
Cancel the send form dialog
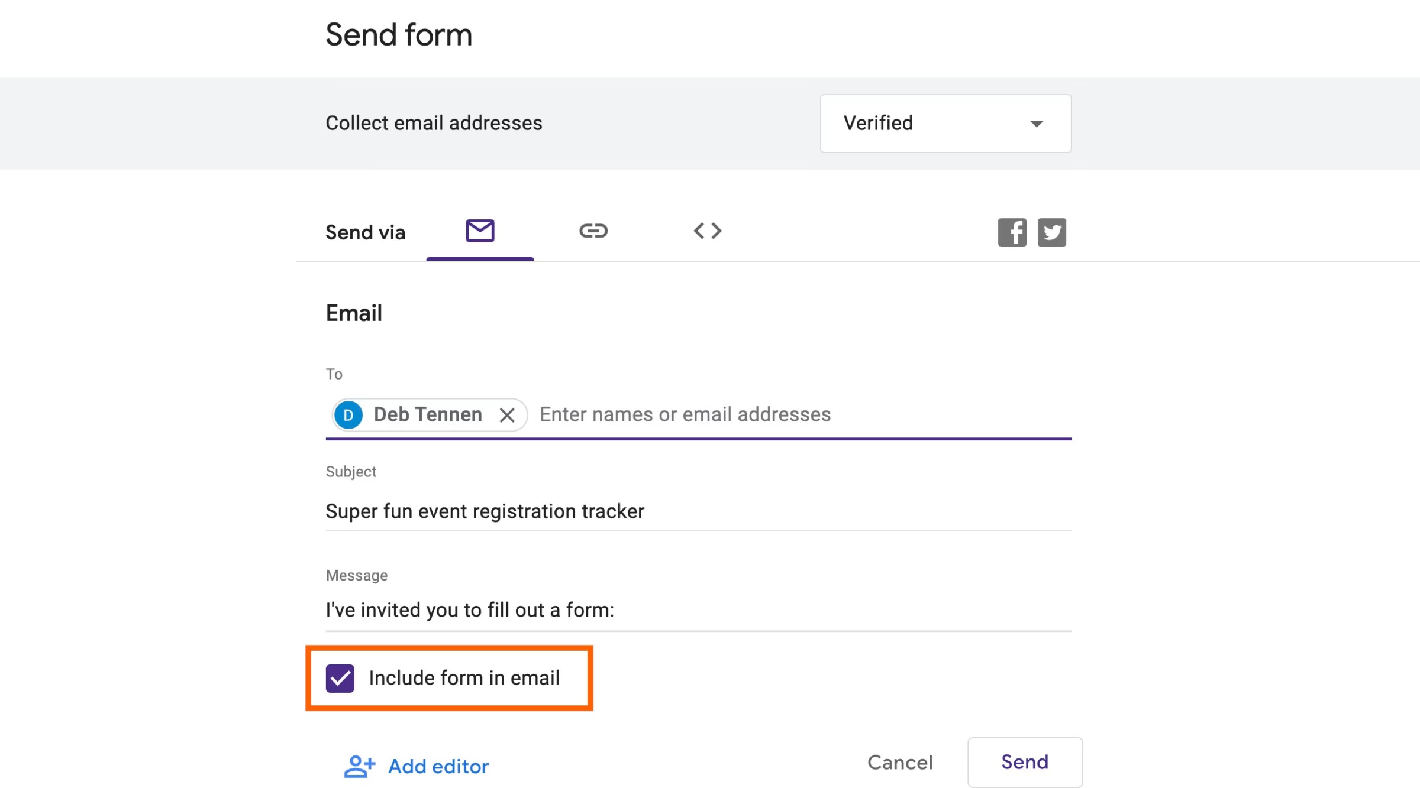click(x=899, y=763)
